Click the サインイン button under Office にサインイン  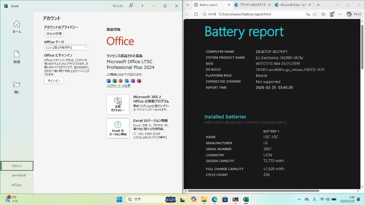pyautogui.click(x=54, y=81)
